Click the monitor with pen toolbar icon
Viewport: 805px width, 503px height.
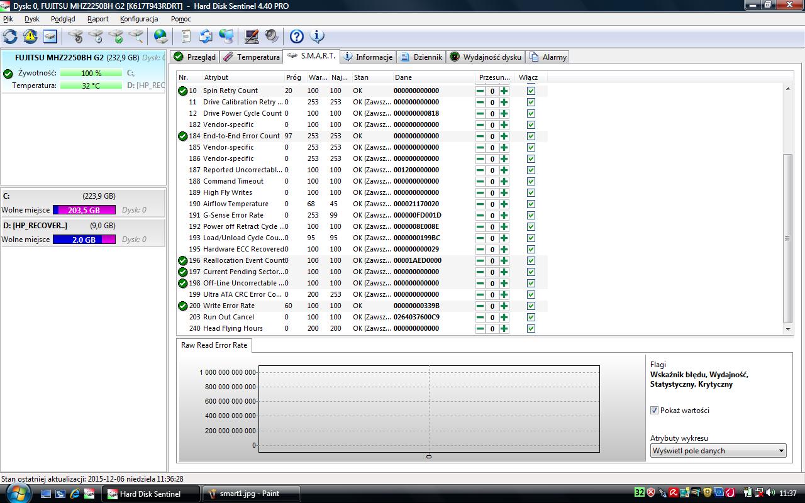pos(252,36)
